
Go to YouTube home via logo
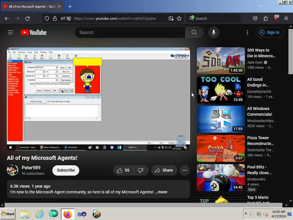(x=33, y=32)
